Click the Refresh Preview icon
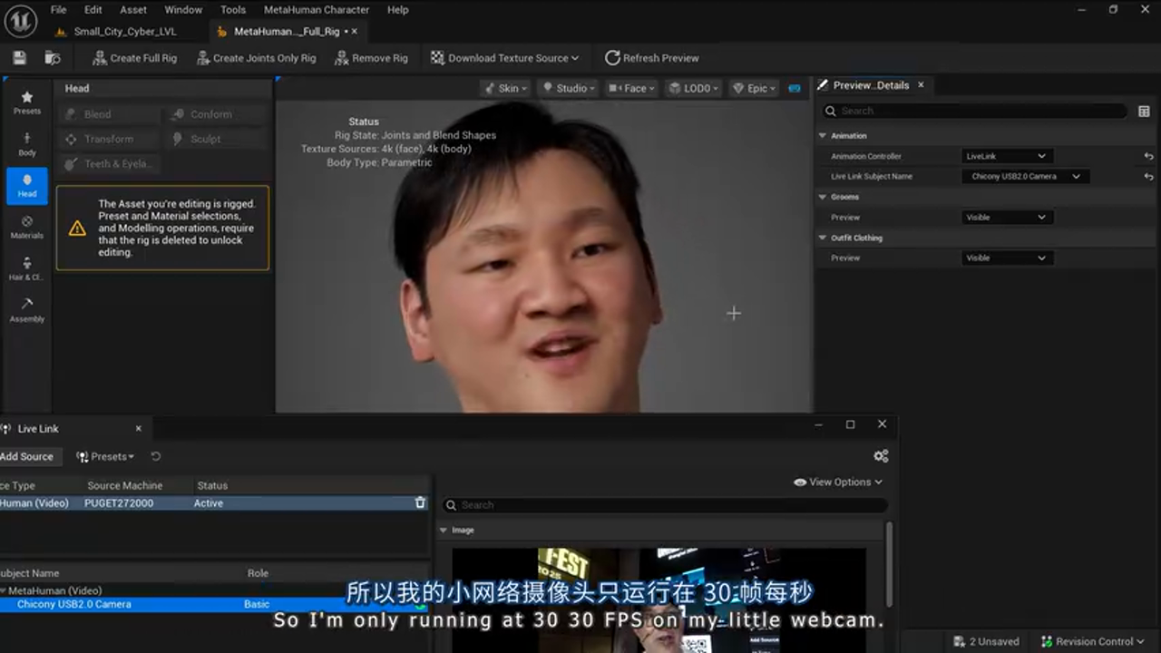 tap(613, 57)
